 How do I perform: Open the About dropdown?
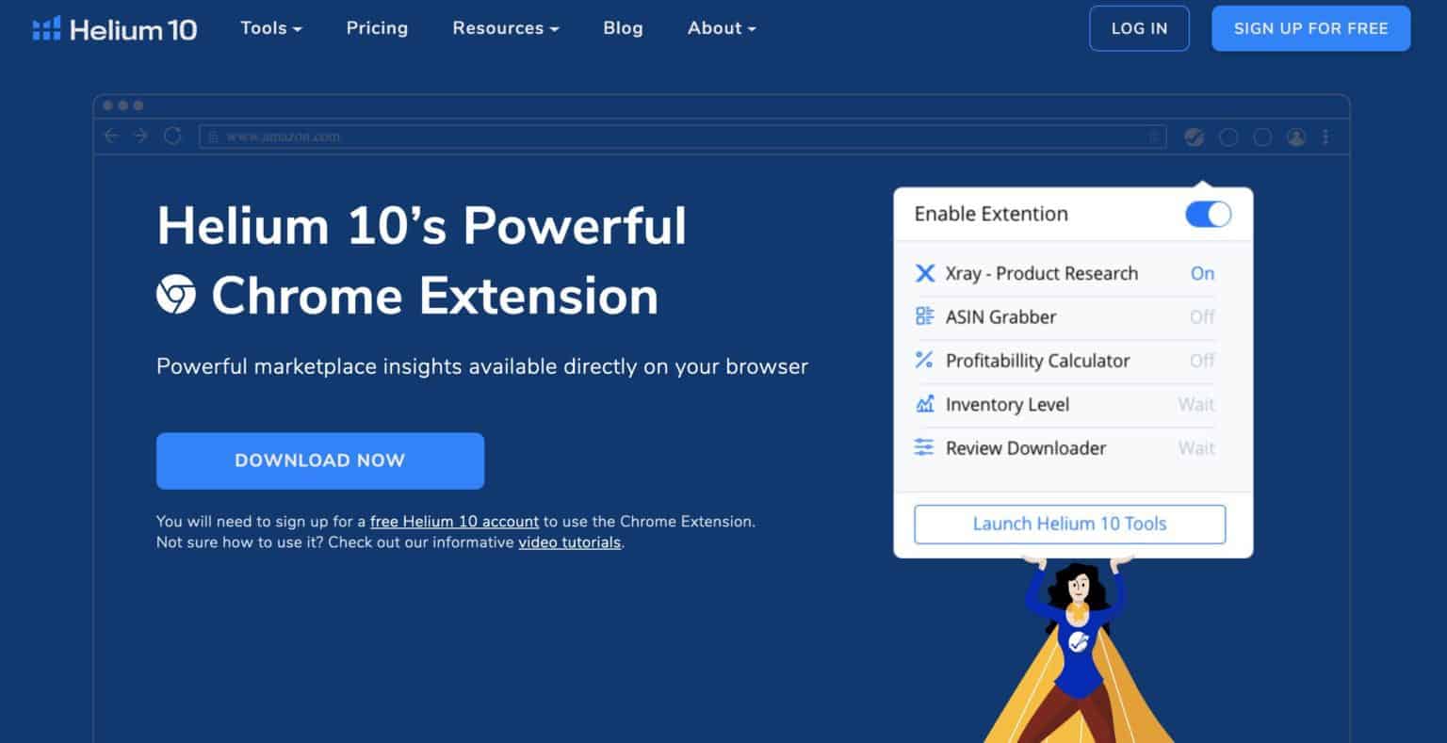pyautogui.click(x=721, y=28)
